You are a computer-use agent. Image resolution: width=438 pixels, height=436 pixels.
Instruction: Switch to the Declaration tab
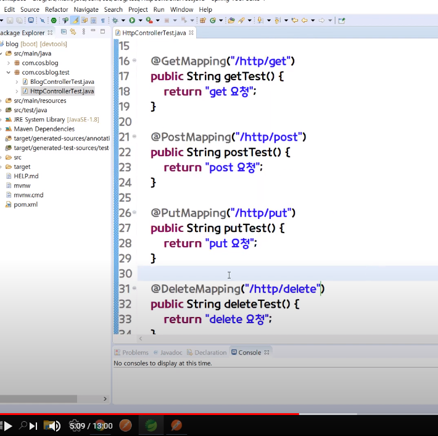(207, 353)
